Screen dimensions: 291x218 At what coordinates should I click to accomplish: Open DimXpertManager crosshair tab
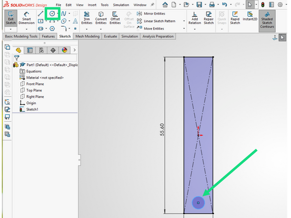pyautogui.click(x=53, y=50)
